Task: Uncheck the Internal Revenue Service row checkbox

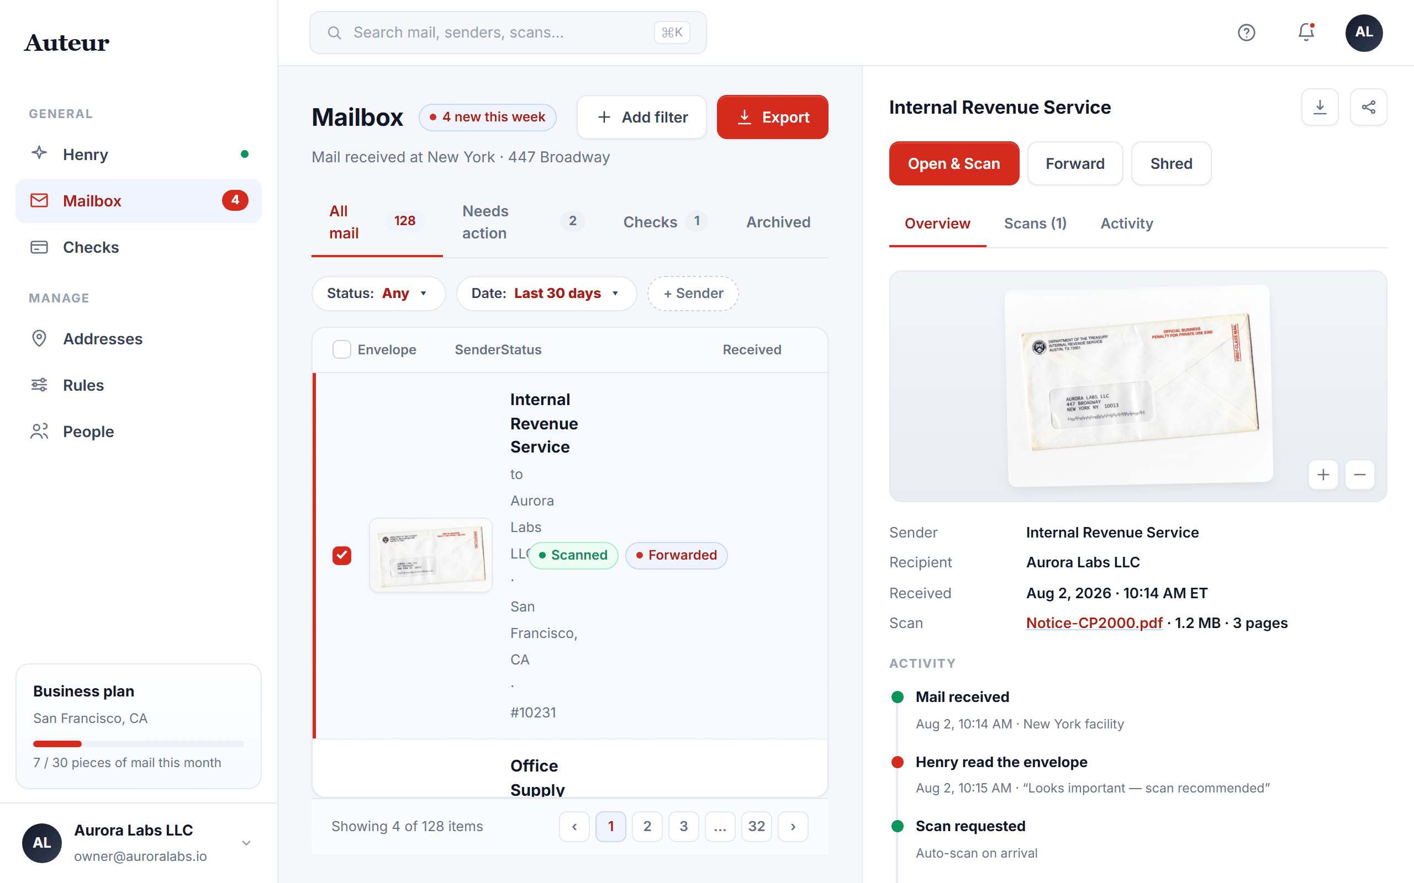Action: (342, 555)
